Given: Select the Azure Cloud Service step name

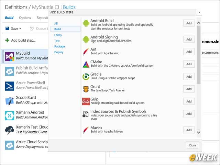Looking at the screenshot, I should (x=32, y=142).
